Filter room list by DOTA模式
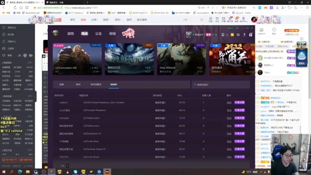 click(x=96, y=84)
